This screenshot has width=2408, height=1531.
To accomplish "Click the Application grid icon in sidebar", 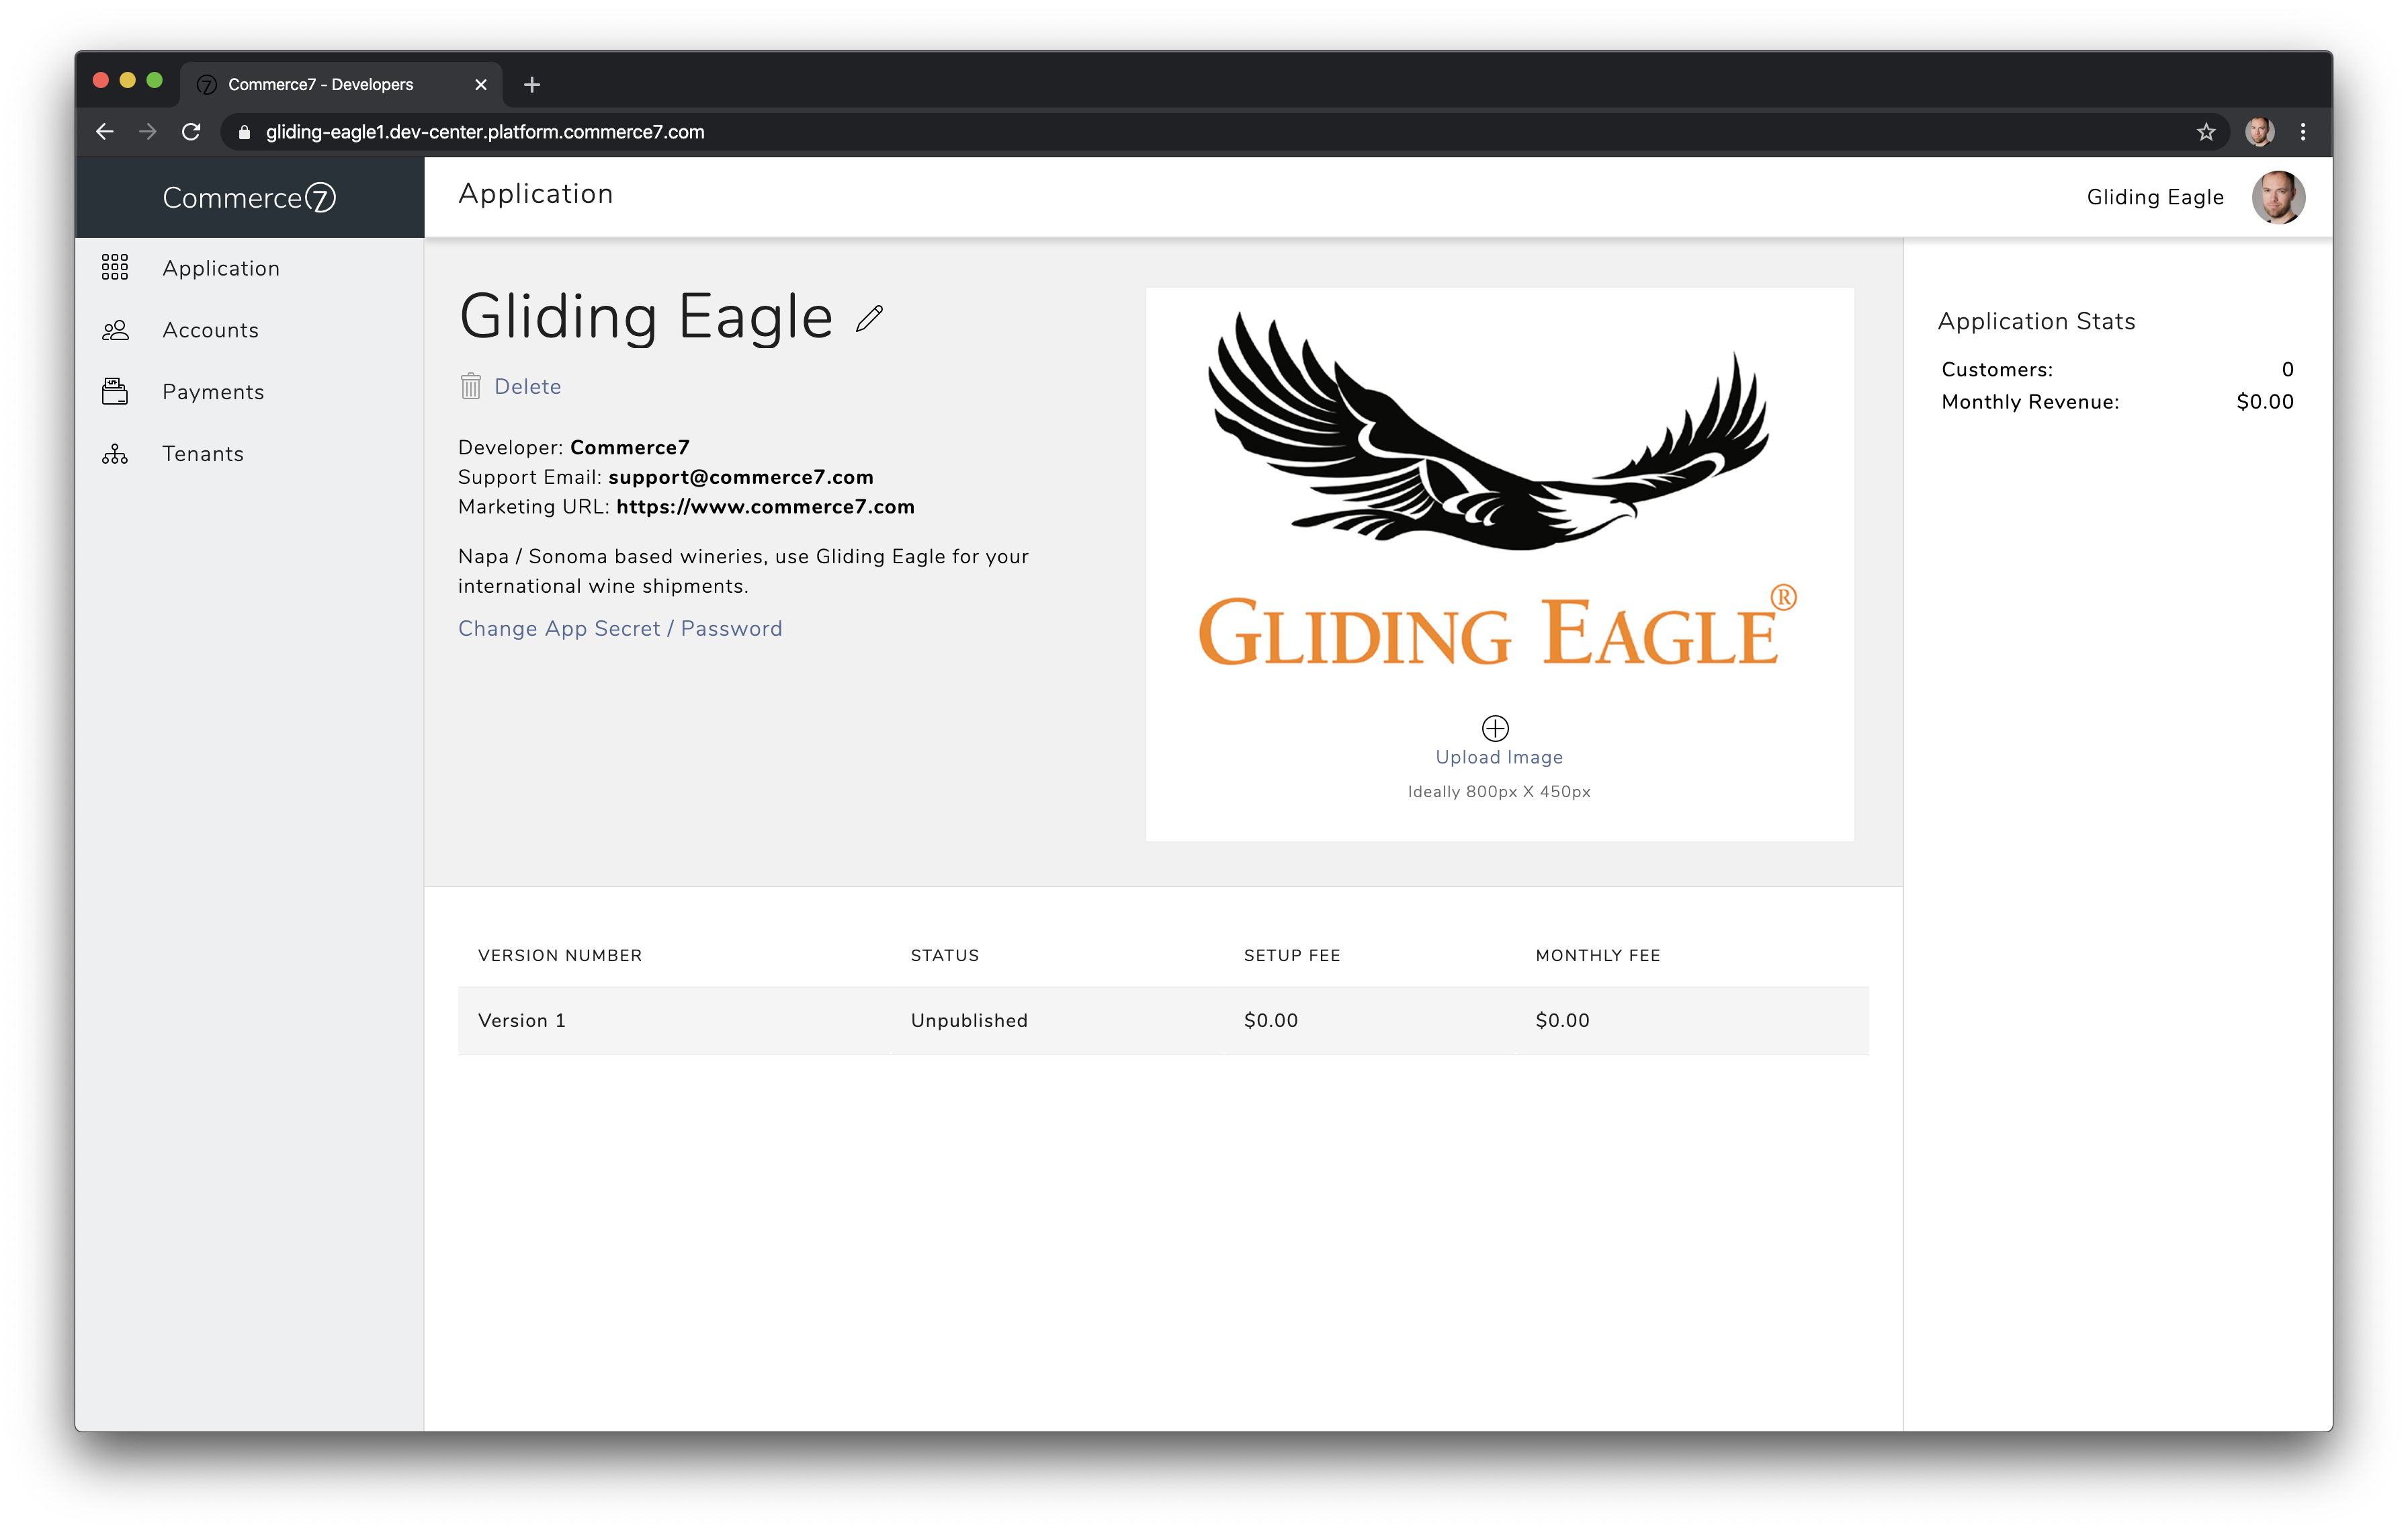I will (x=115, y=267).
